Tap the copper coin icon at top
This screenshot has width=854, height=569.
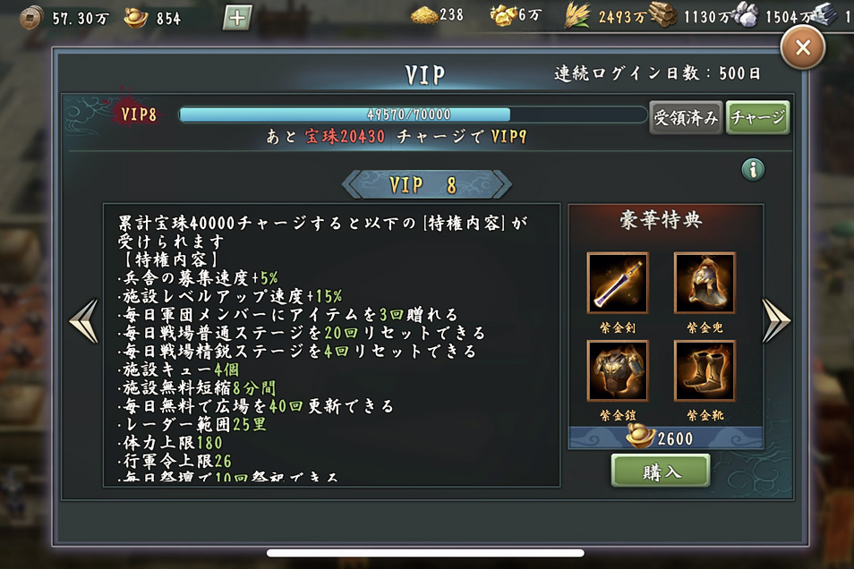pos(30,18)
